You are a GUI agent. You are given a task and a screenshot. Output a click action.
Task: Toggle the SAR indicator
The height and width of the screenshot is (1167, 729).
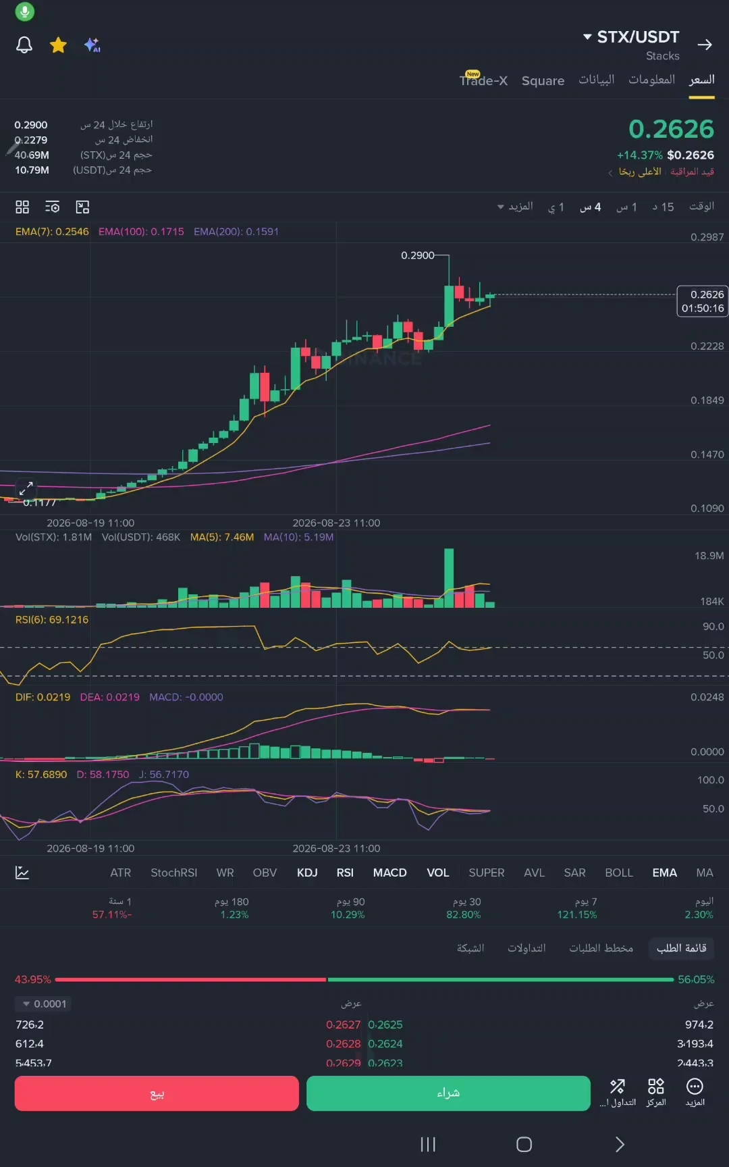coord(574,873)
